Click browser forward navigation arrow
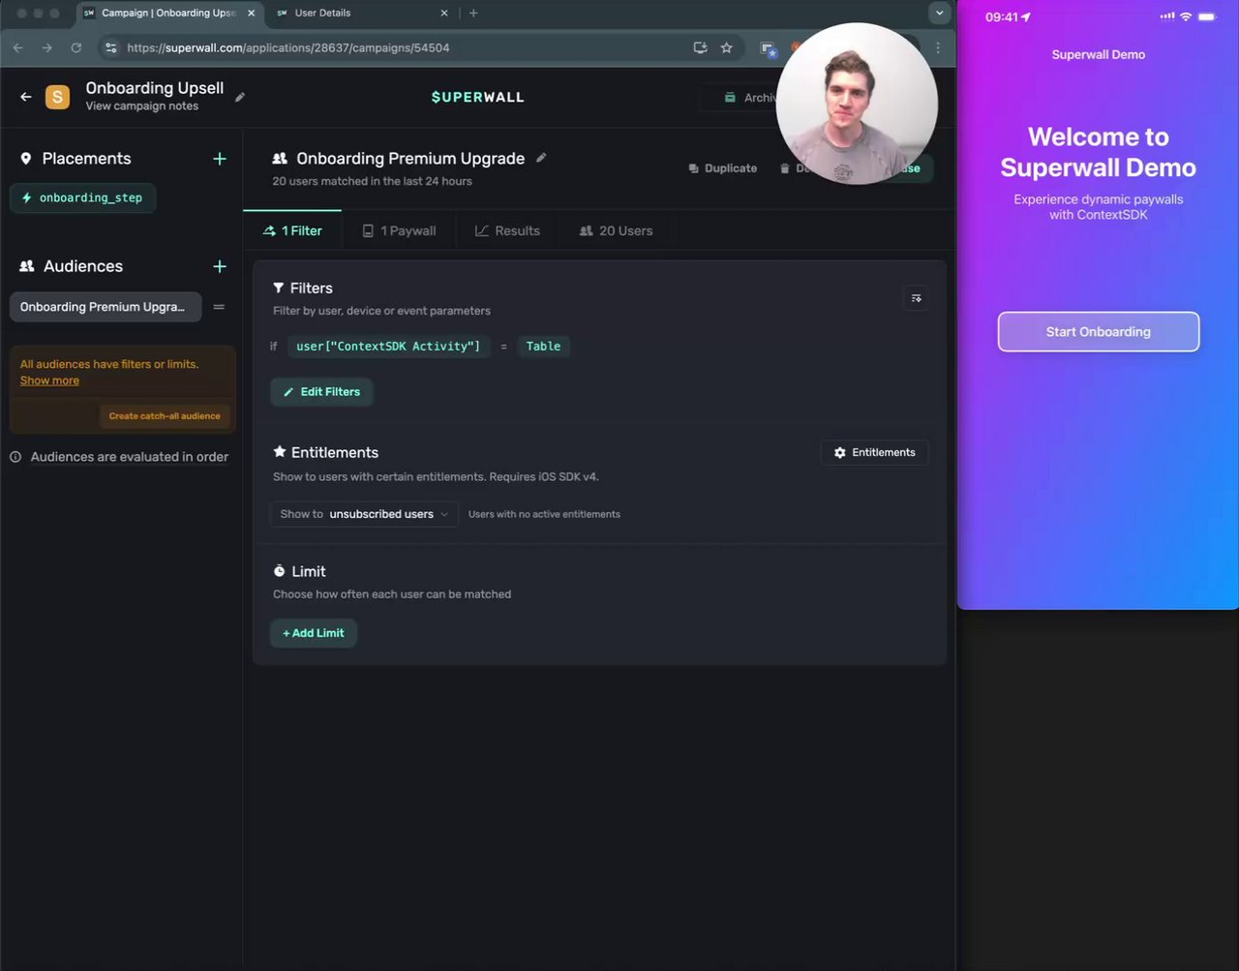The width and height of the screenshot is (1239, 971). (x=46, y=47)
